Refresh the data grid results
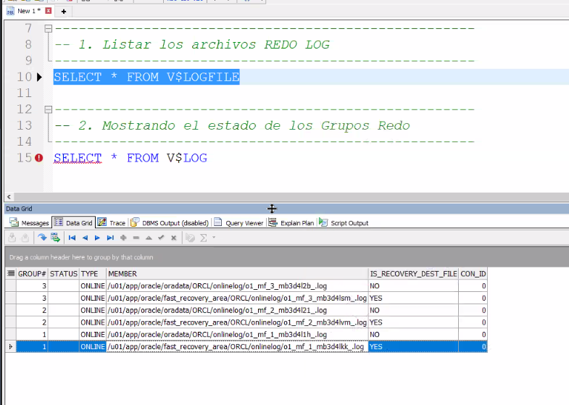Screen dimensions: 569x405 [42, 238]
